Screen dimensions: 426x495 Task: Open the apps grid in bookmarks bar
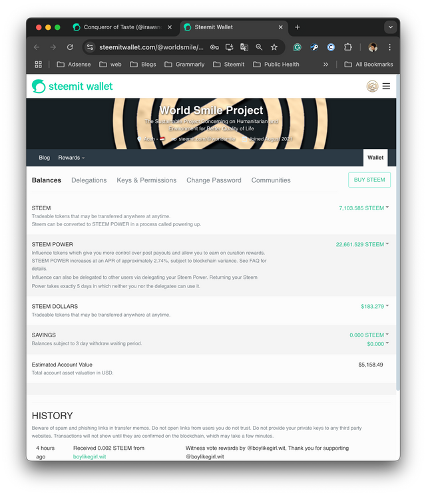38,65
